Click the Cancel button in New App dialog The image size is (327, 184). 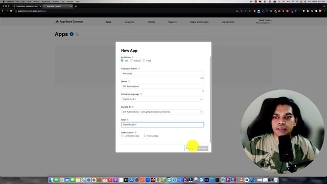tap(190, 148)
